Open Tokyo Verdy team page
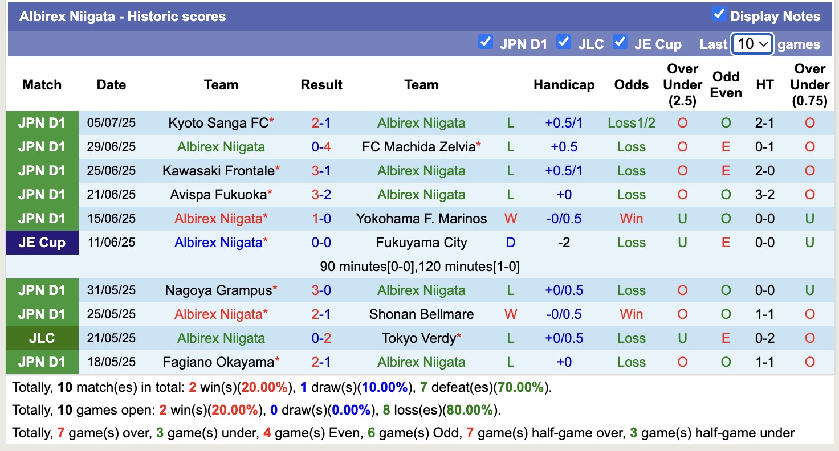The height and width of the screenshot is (451, 839). click(419, 338)
